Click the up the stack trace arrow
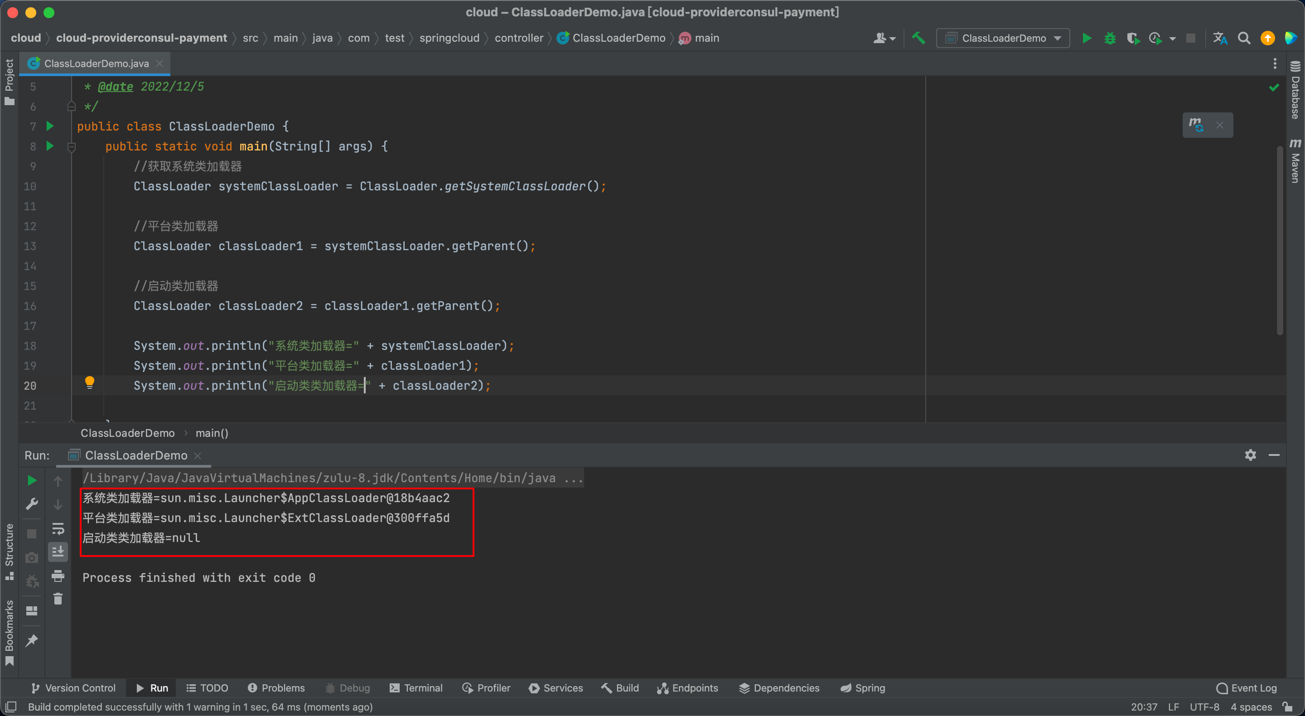The image size is (1305, 716). point(58,481)
